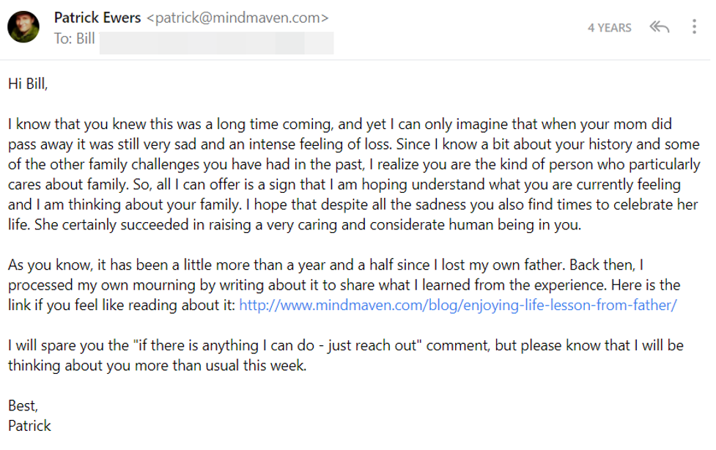This screenshot has height=450, width=716.
Task: Click the reply all arrow icon
Action: click(659, 27)
